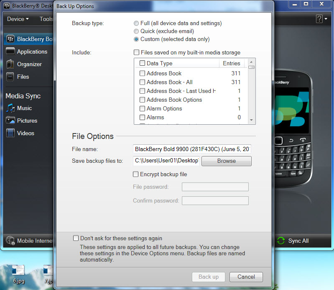
Task: Click the Browse button
Action: [x=227, y=161]
